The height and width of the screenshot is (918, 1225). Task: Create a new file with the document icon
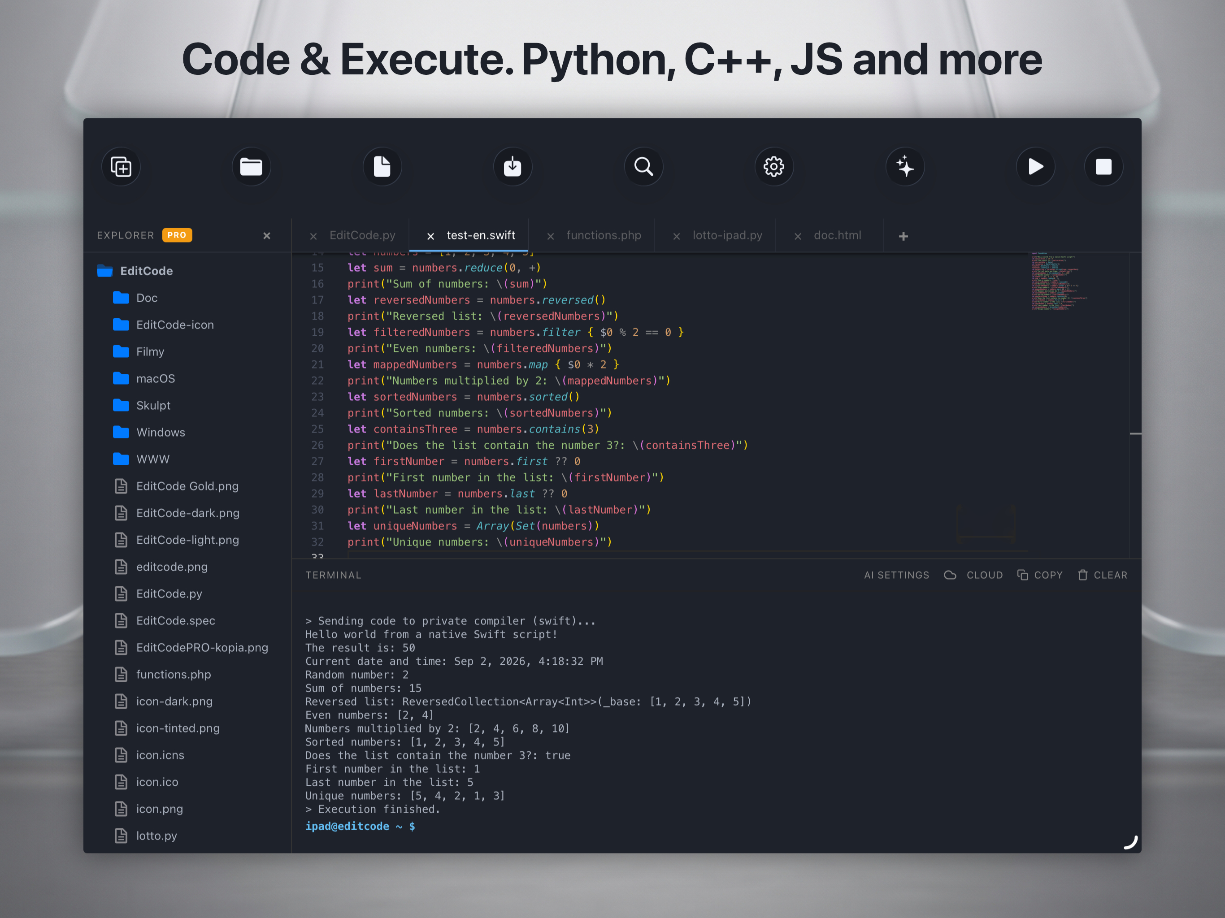tap(382, 167)
